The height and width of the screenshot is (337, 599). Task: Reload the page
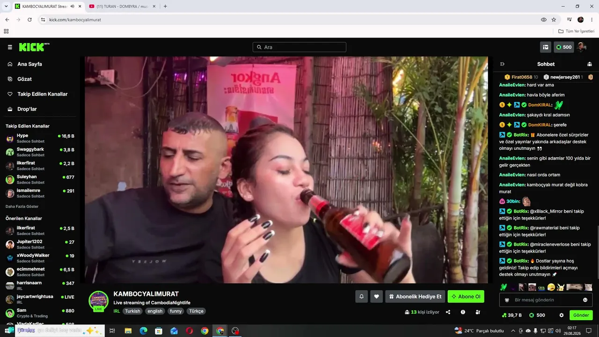29,20
